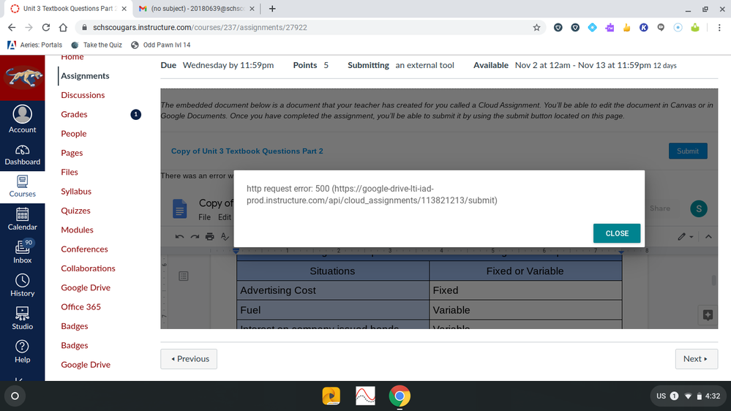Open Canvas Studio
Screen dimensions: 731x411
(x=22, y=318)
